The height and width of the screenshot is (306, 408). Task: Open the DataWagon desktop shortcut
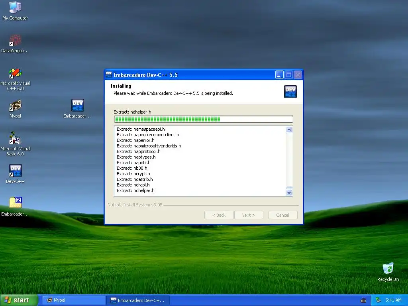click(x=15, y=44)
